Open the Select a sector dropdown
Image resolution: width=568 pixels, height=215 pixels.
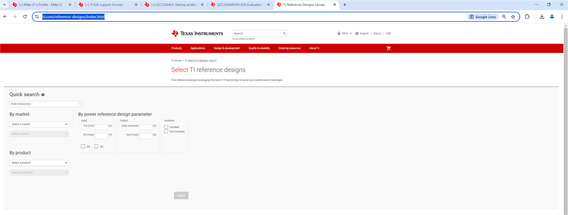pyautogui.click(x=39, y=133)
